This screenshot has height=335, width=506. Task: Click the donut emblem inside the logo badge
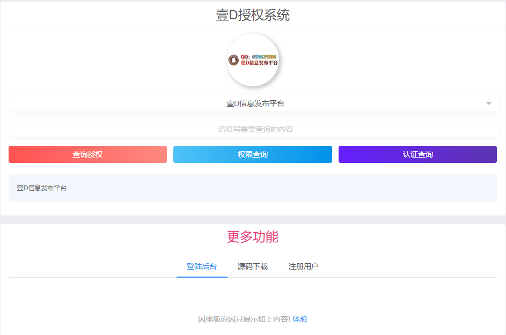point(234,59)
